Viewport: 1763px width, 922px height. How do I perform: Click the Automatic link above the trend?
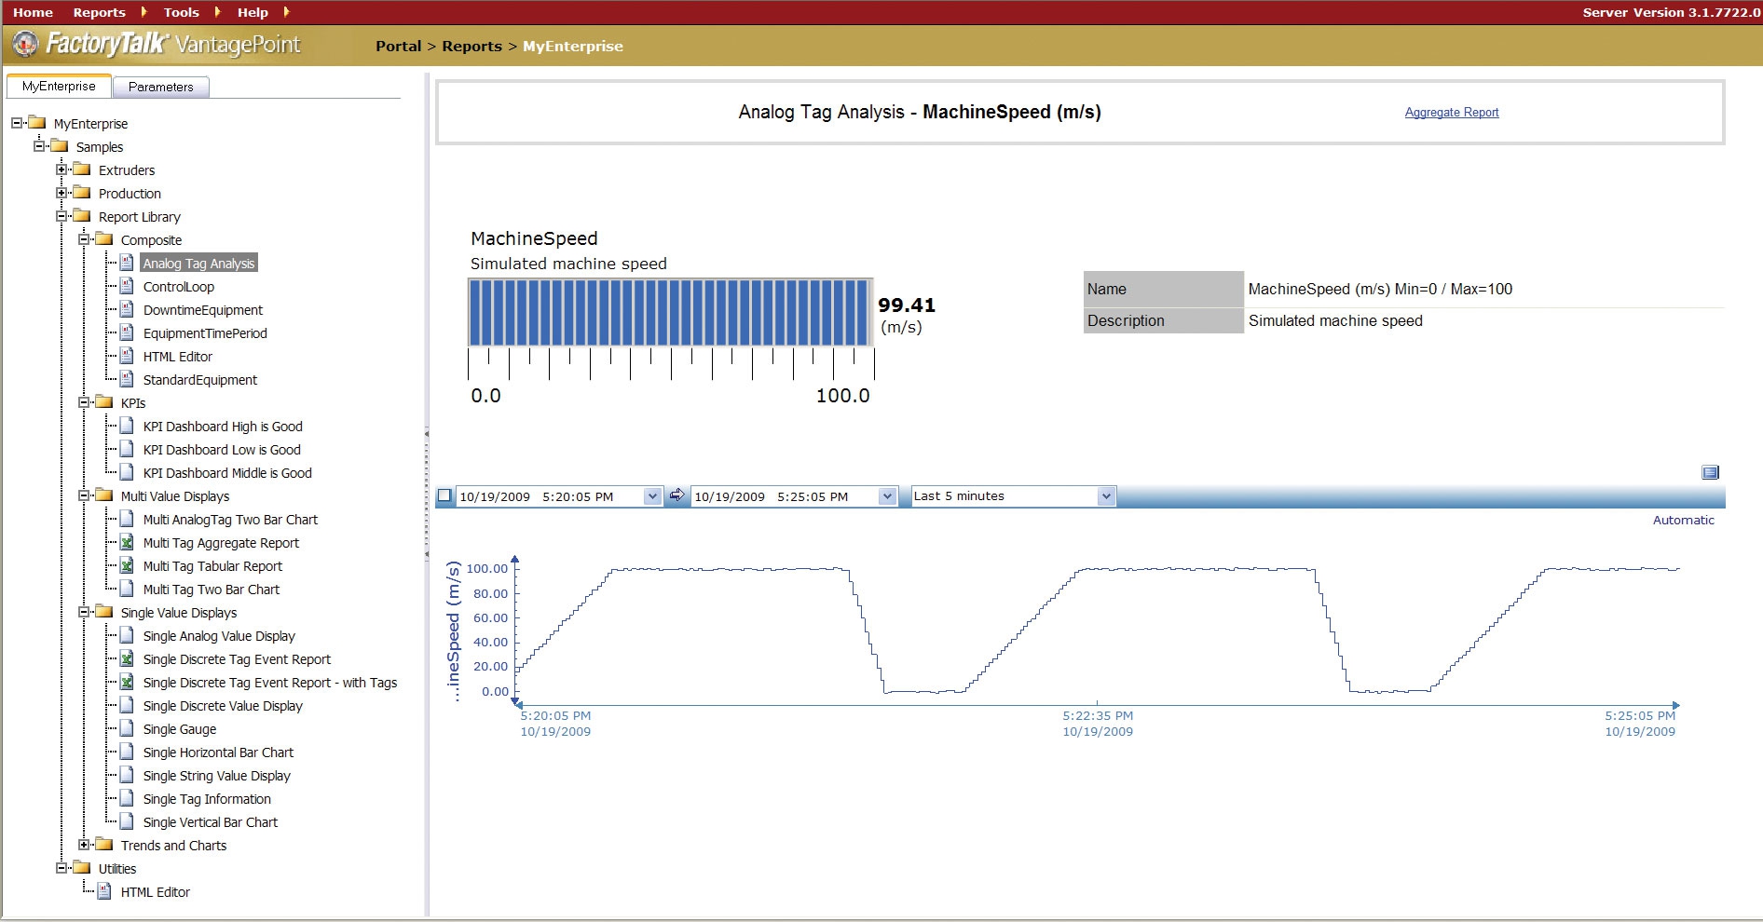click(1683, 520)
